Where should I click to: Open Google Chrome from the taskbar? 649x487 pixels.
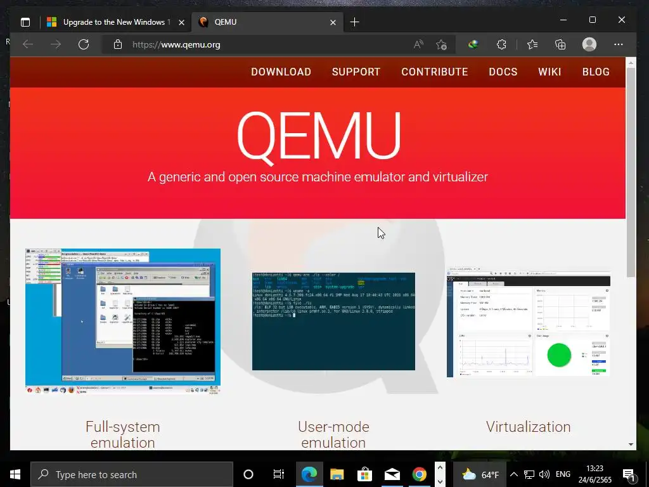coord(420,474)
